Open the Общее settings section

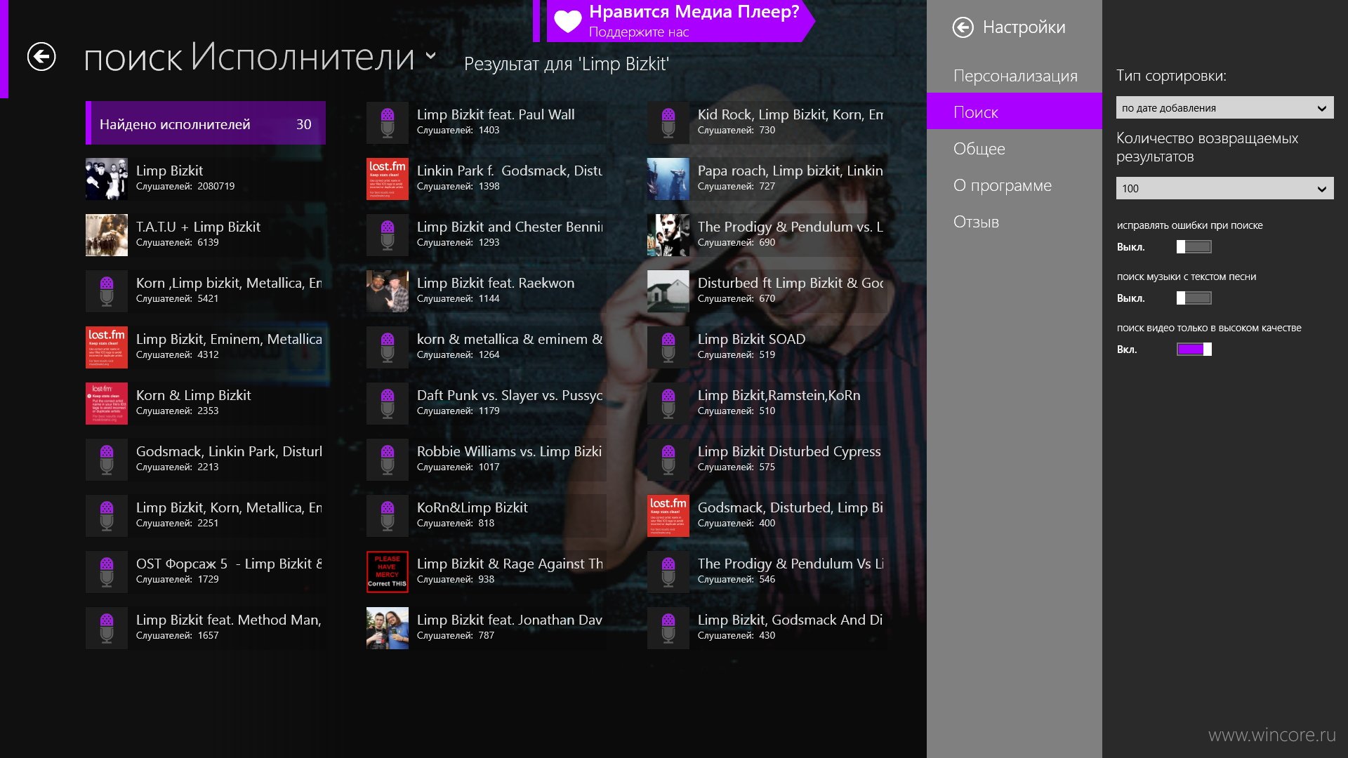coord(1015,149)
